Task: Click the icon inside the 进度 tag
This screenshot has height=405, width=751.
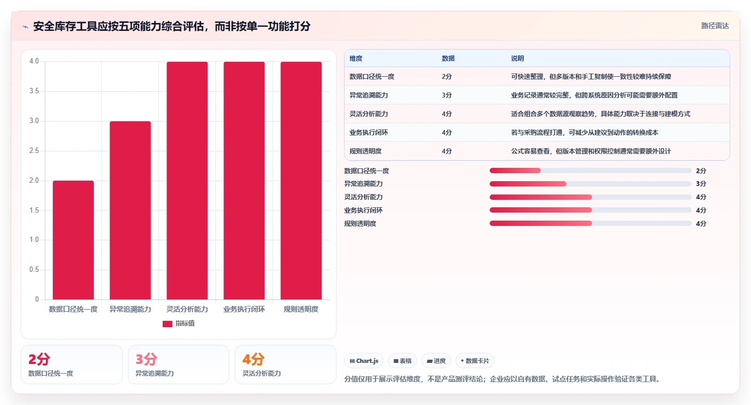Action: point(429,361)
